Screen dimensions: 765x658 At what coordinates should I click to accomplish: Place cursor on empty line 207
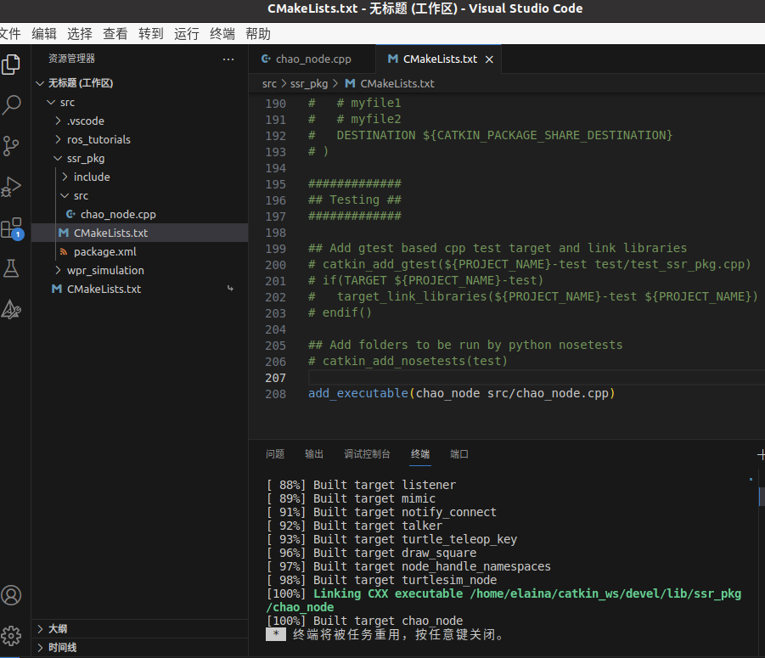tap(537, 378)
